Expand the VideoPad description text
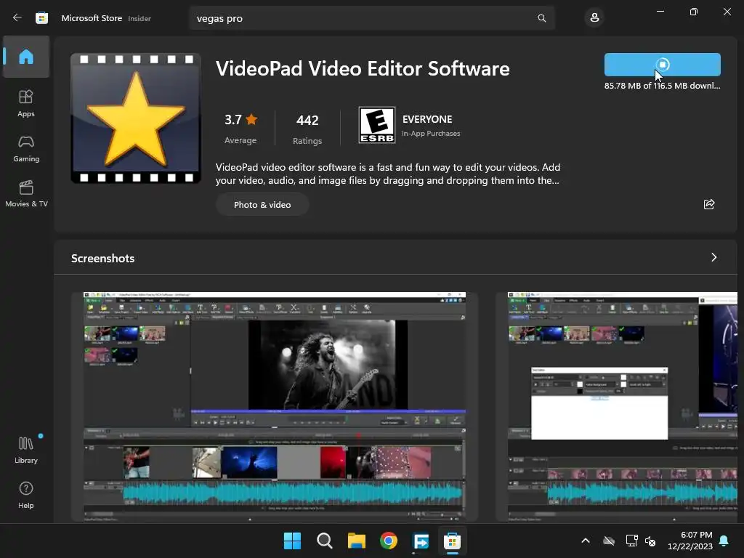This screenshot has height=558, width=744. [388, 174]
